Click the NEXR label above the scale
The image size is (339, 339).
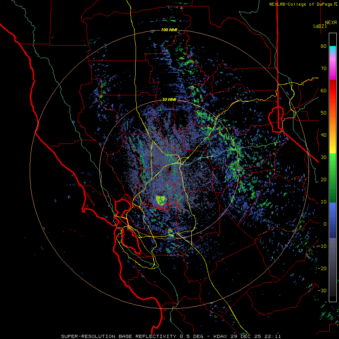coord(331,23)
